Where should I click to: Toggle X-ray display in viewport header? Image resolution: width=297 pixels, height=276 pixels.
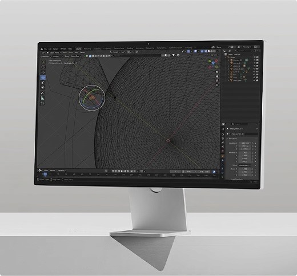tap(202, 51)
